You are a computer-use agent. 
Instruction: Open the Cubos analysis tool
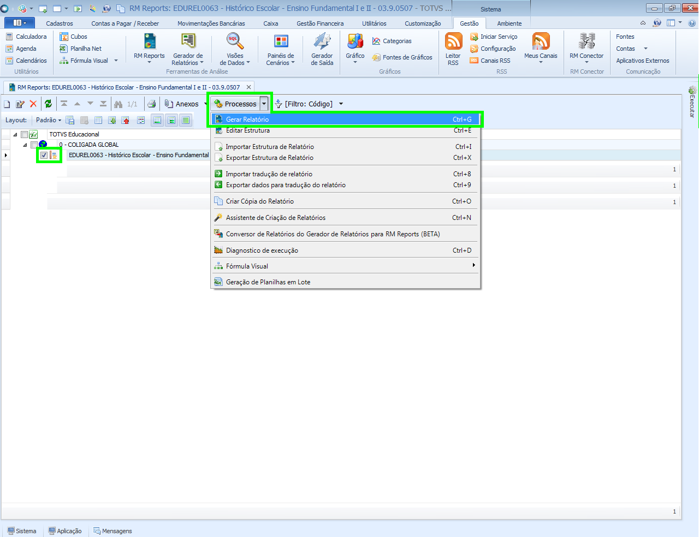[73, 37]
